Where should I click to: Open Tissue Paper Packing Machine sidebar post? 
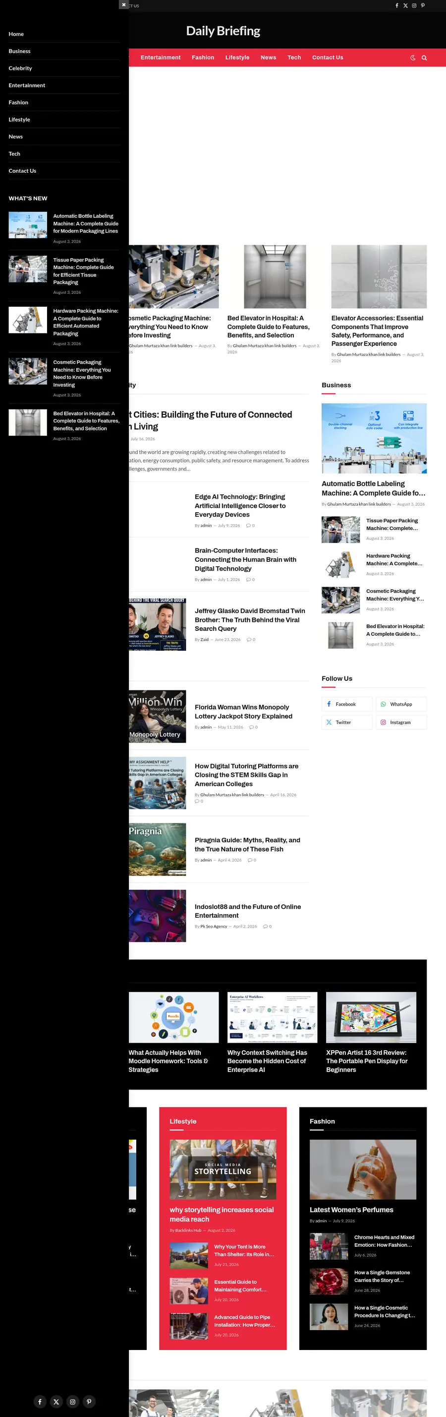83,270
